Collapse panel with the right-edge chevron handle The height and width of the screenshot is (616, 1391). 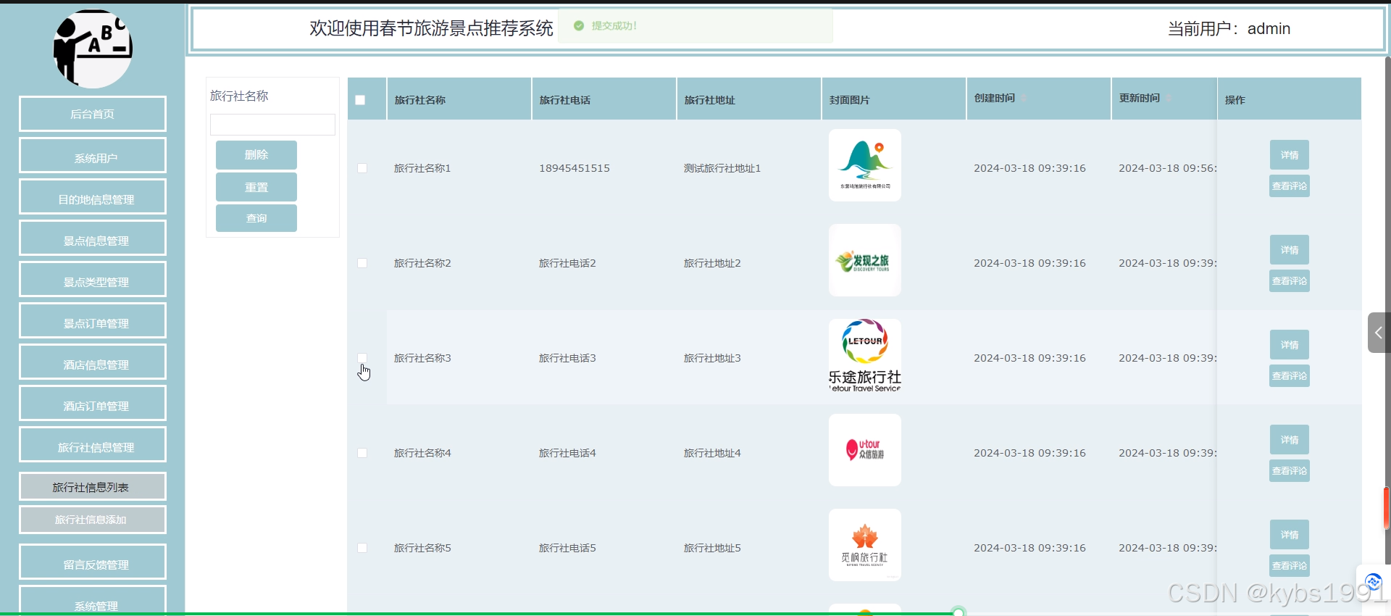coord(1378,333)
